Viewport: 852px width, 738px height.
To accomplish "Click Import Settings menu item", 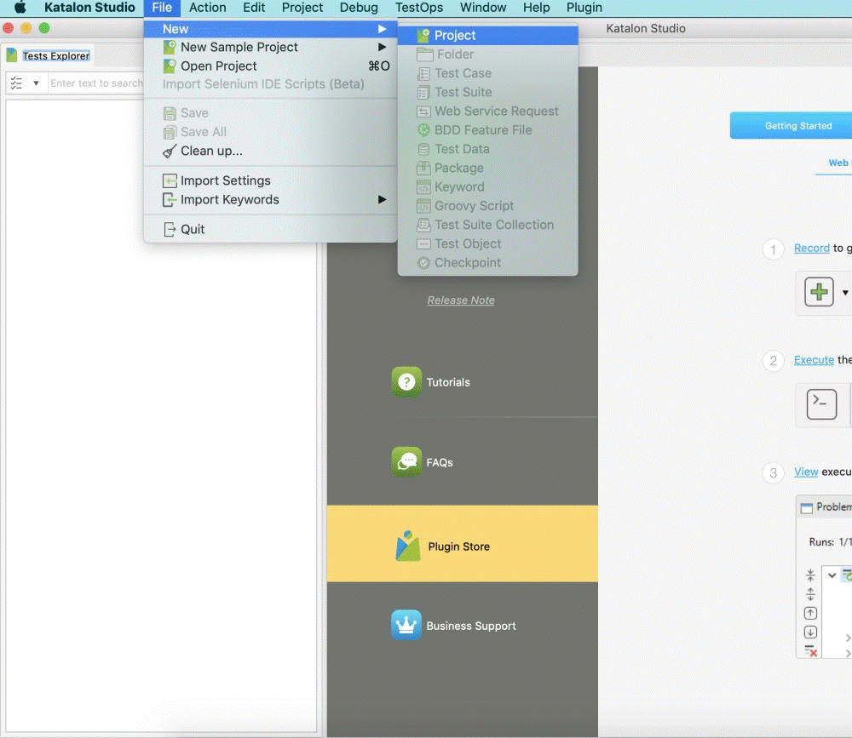I will coord(271,180).
